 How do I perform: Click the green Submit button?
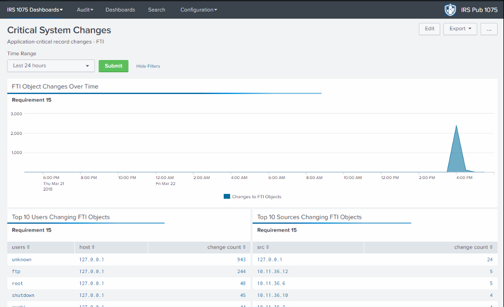pos(113,66)
